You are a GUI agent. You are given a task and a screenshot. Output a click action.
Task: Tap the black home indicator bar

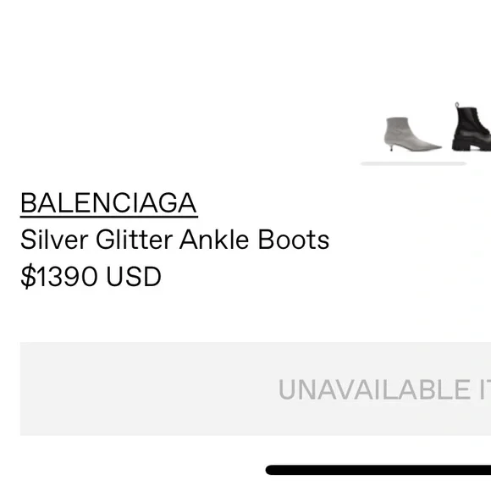coord(378,470)
